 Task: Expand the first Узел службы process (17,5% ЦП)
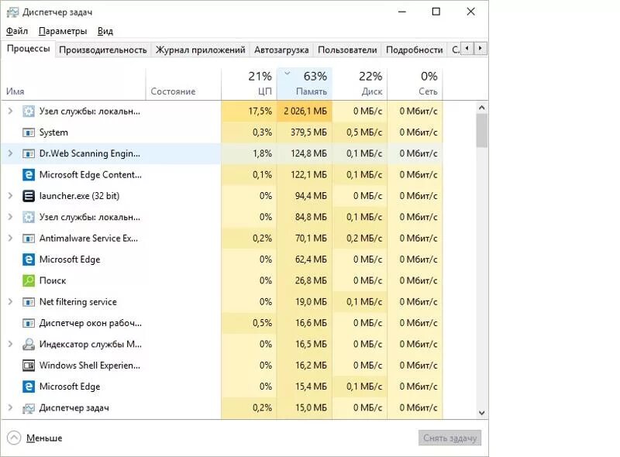10,111
